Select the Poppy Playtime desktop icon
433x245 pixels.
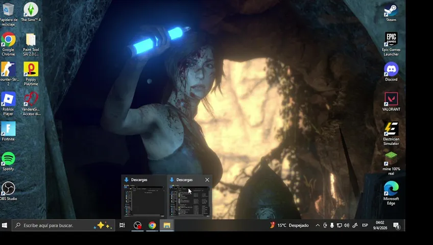point(31,73)
